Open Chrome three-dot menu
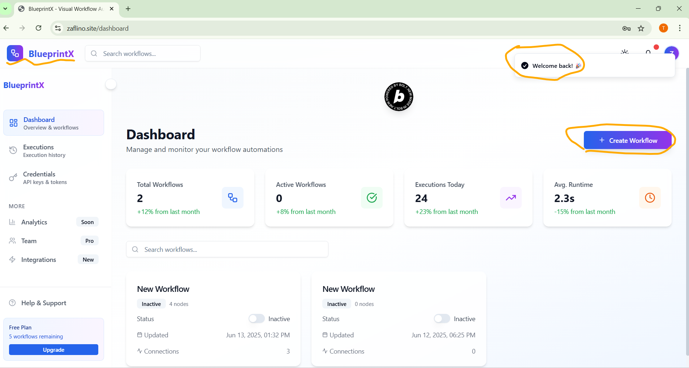689x368 pixels. [x=680, y=28]
